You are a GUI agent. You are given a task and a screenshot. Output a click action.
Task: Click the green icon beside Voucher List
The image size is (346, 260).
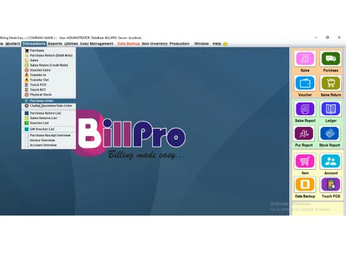point(26,123)
